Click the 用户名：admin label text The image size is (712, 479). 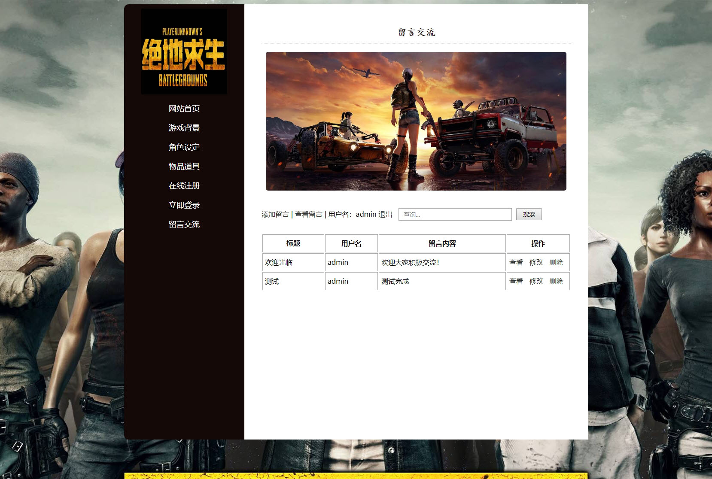[352, 215]
